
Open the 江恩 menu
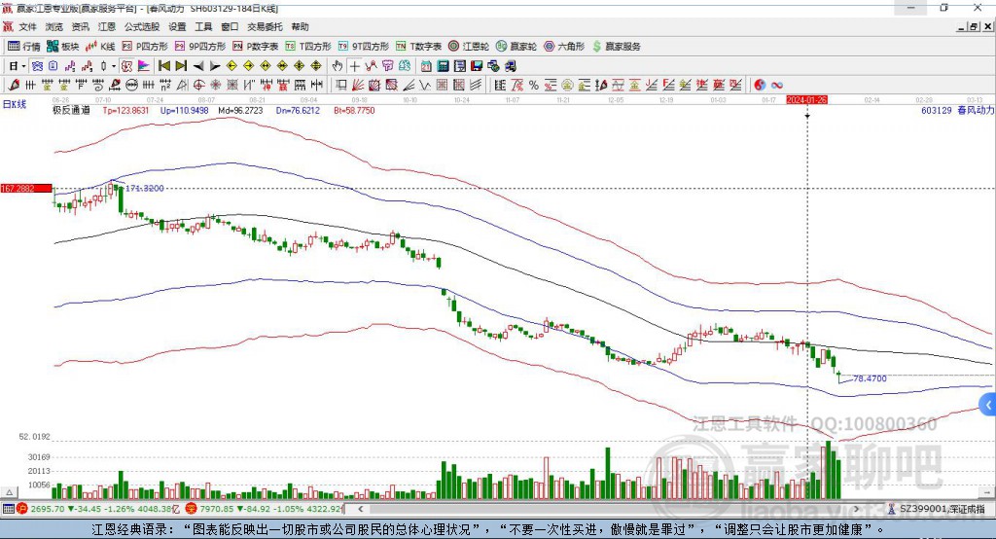click(107, 26)
